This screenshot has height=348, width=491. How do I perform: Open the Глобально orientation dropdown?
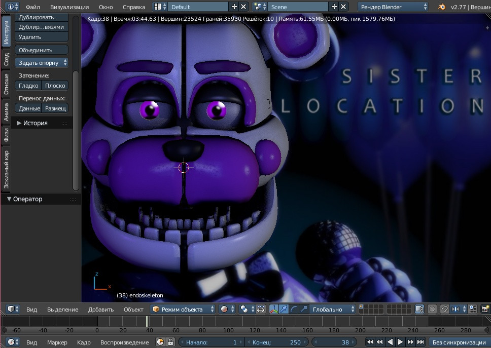pos(333,309)
